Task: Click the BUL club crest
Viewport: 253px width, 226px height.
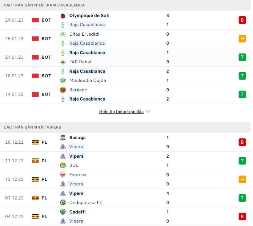Action: pyautogui.click(x=63, y=165)
